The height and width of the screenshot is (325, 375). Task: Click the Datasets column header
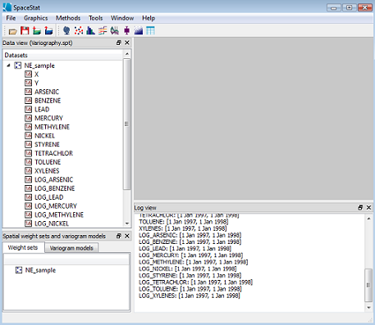[x=63, y=55]
